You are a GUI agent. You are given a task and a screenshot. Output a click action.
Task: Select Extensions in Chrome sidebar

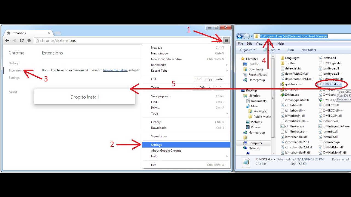(x=16, y=70)
